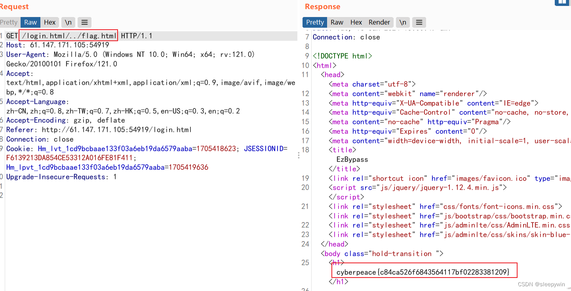571x291 pixels.
Task: Click the request path /login.html/../flag.html
Action: 69,36
